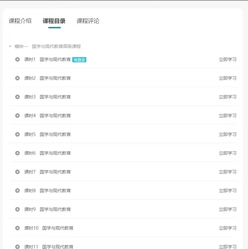Click 立即学习 for 课时3

(x=228, y=97)
